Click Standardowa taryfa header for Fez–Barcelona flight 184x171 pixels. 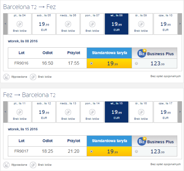tap(109, 141)
